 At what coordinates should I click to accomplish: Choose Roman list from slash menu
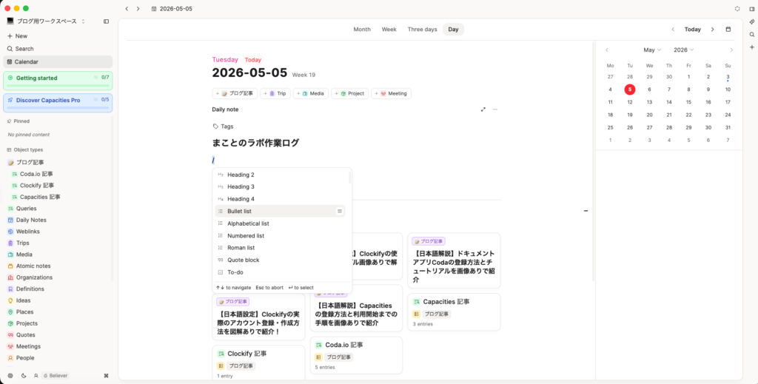[x=280, y=248]
